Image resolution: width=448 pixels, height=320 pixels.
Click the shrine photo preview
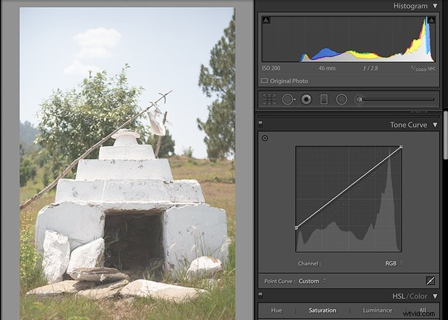click(x=127, y=163)
